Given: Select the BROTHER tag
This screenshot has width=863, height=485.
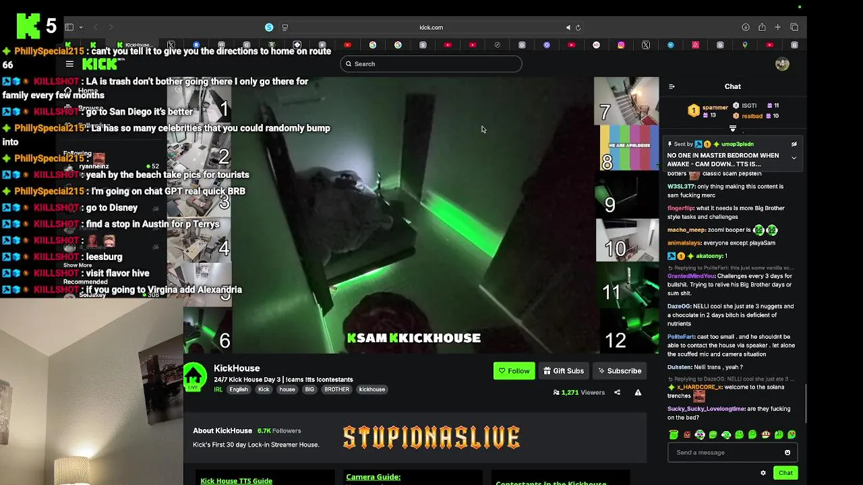Looking at the screenshot, I should (x=336, y=389).
